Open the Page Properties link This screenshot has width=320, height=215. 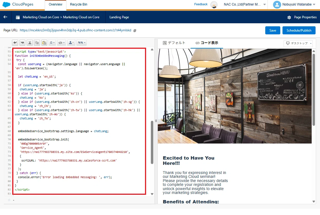[305, 17]
